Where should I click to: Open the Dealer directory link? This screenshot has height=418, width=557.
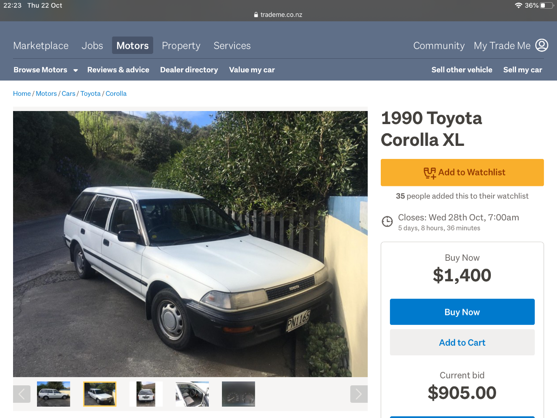tap(189, 70)
